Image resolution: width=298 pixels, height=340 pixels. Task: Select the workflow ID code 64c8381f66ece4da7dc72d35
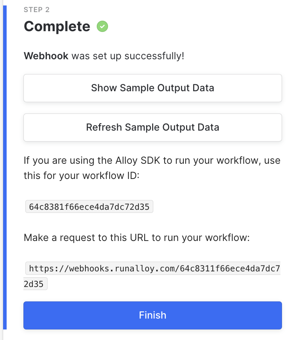point(89,207)
